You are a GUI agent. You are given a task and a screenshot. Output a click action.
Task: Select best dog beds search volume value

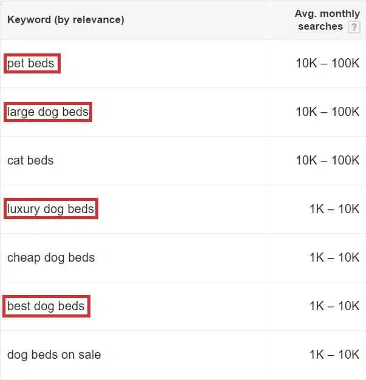(334, 306)
